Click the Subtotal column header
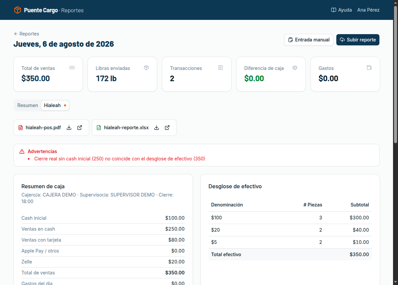Screen dimensions: 398x285 [x=360, y=205]
